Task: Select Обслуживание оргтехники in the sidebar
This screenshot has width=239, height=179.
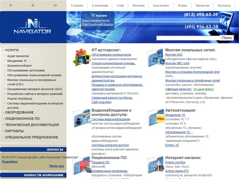Action: pos(26,70)
